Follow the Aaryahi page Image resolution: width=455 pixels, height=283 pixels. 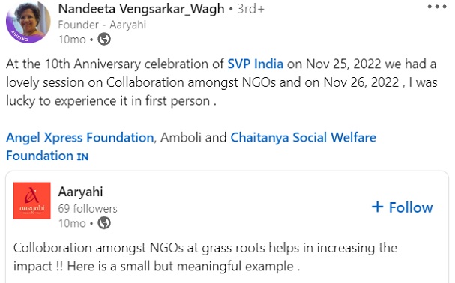[x=403, y=207]
